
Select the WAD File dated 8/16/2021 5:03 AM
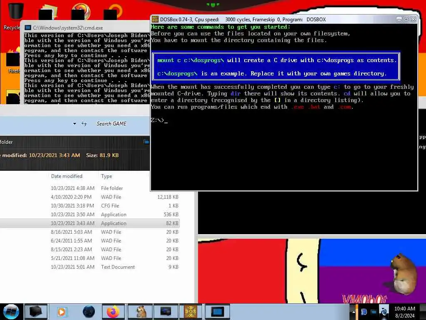click(x=90, y=232)
